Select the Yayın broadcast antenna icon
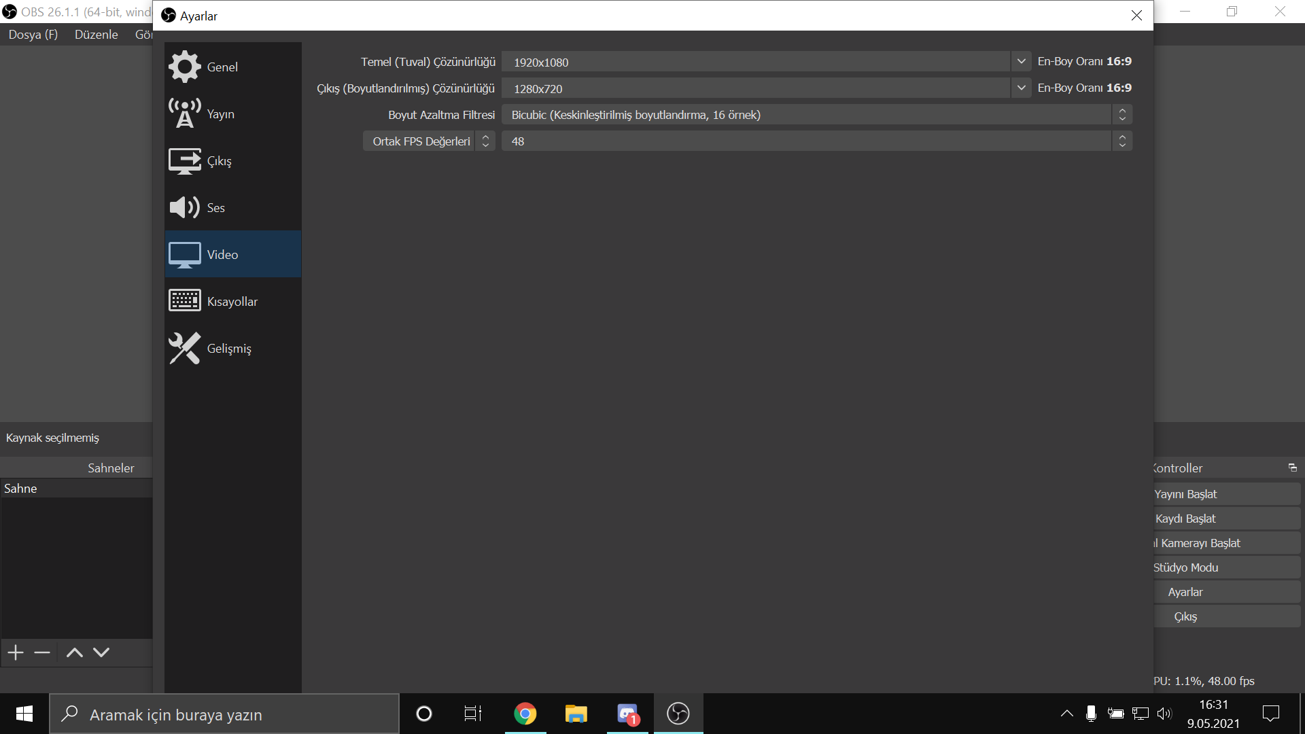 (184, 113)
